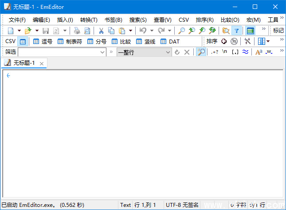Screen dimensions: 286x210
Task: Click the Find magnifier icon
Action: point(181,31)
